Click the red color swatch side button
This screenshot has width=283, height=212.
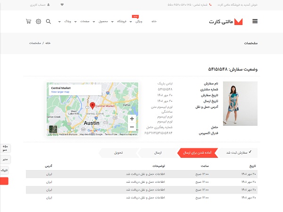(x=5, y=181)
